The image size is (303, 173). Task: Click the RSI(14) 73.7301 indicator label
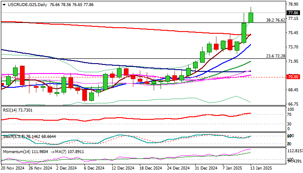[x=18, y=110]
